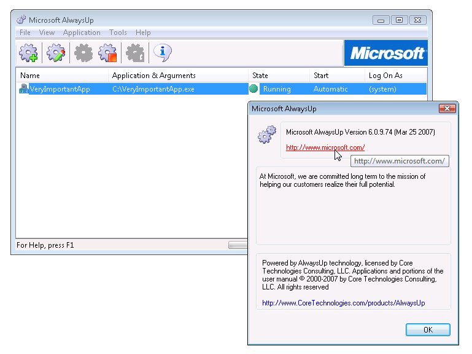The image size is (472, 354).
Task: Click the Stop Application gear icon
Action: [107, 53]
